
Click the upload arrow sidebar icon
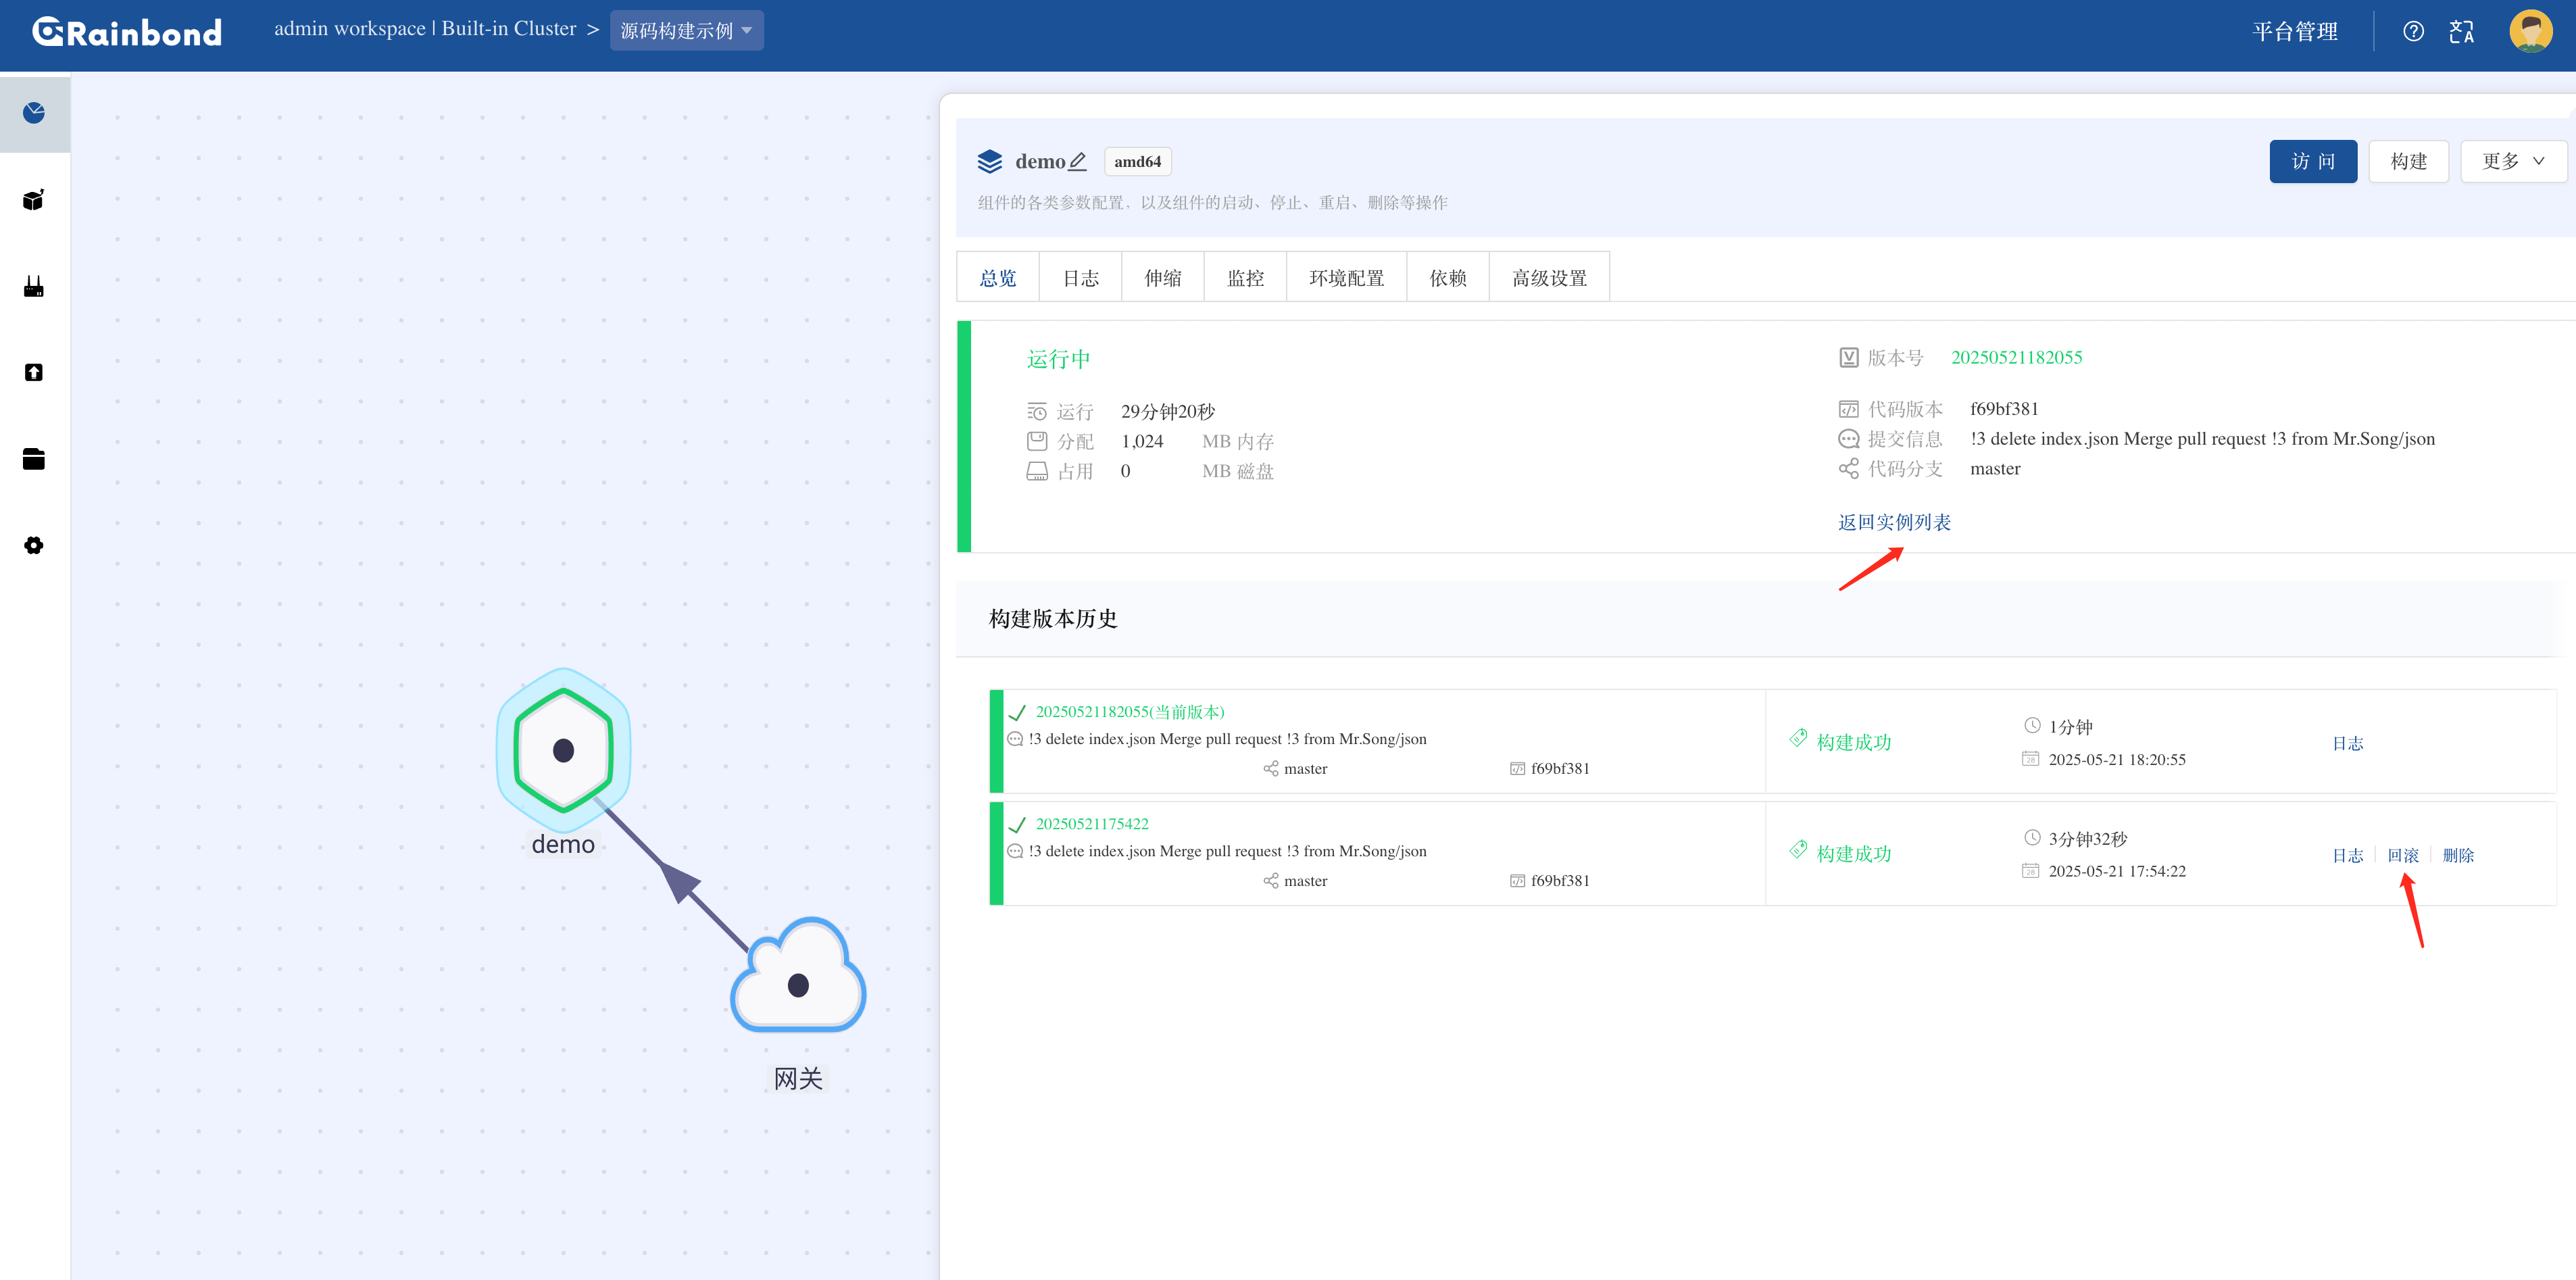coord(34,373)
